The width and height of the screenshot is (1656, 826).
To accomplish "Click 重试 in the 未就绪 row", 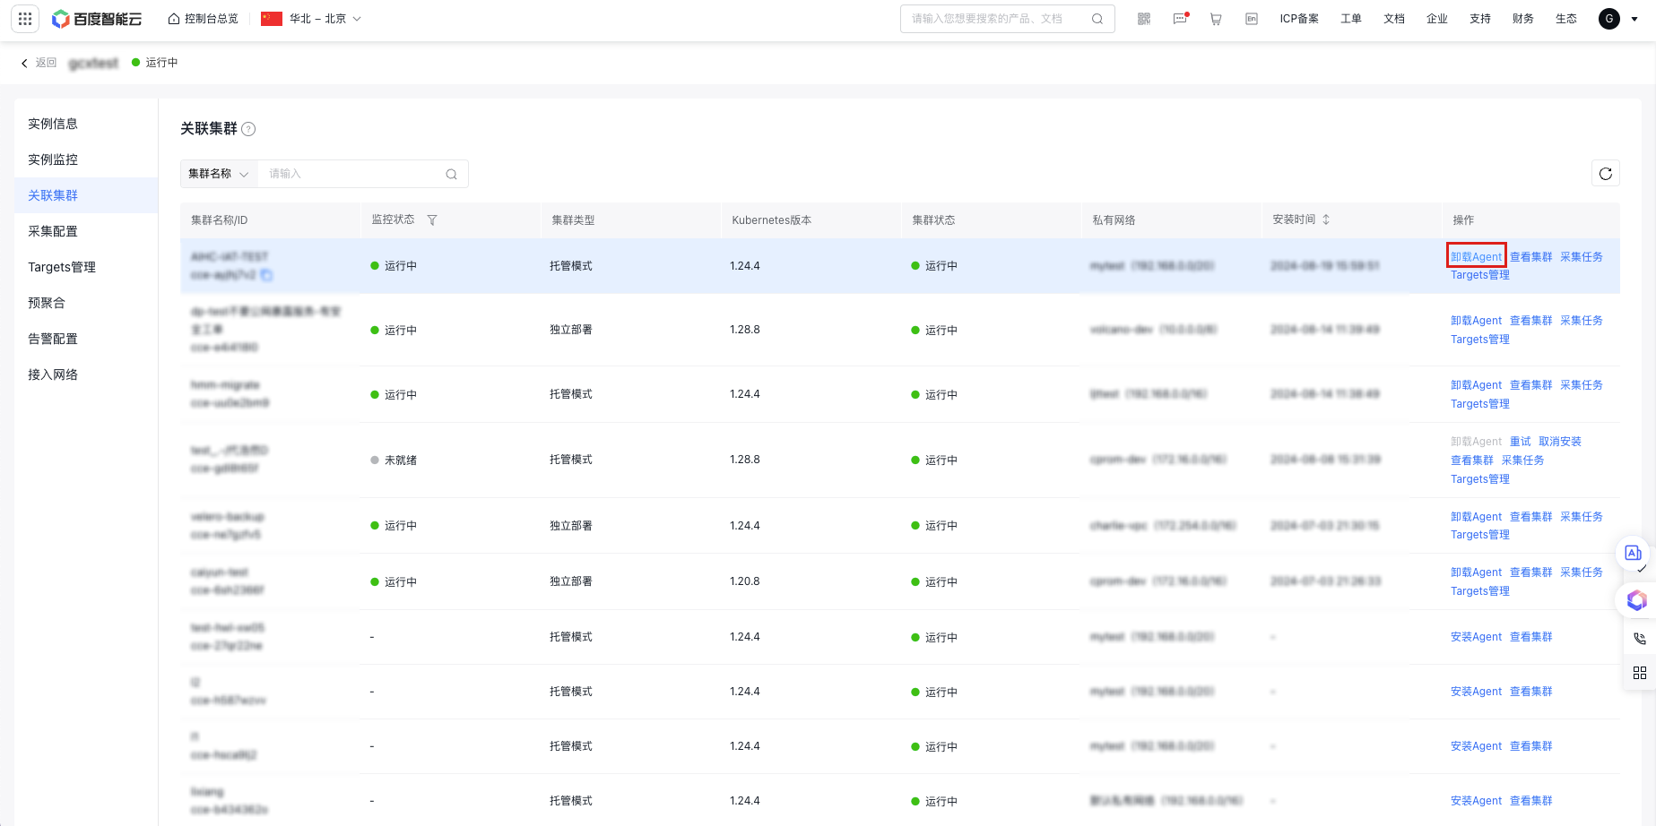I will tap(1520, 442).
